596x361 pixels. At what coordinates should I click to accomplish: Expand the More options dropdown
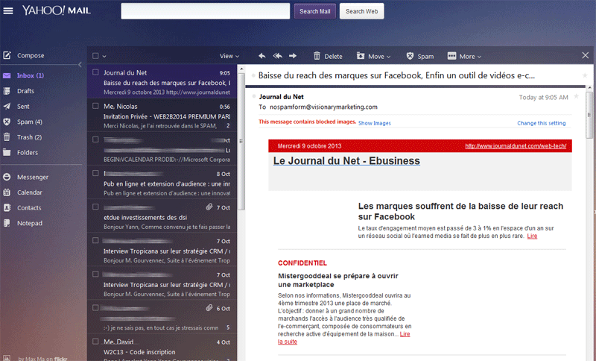tap(464, 56)
